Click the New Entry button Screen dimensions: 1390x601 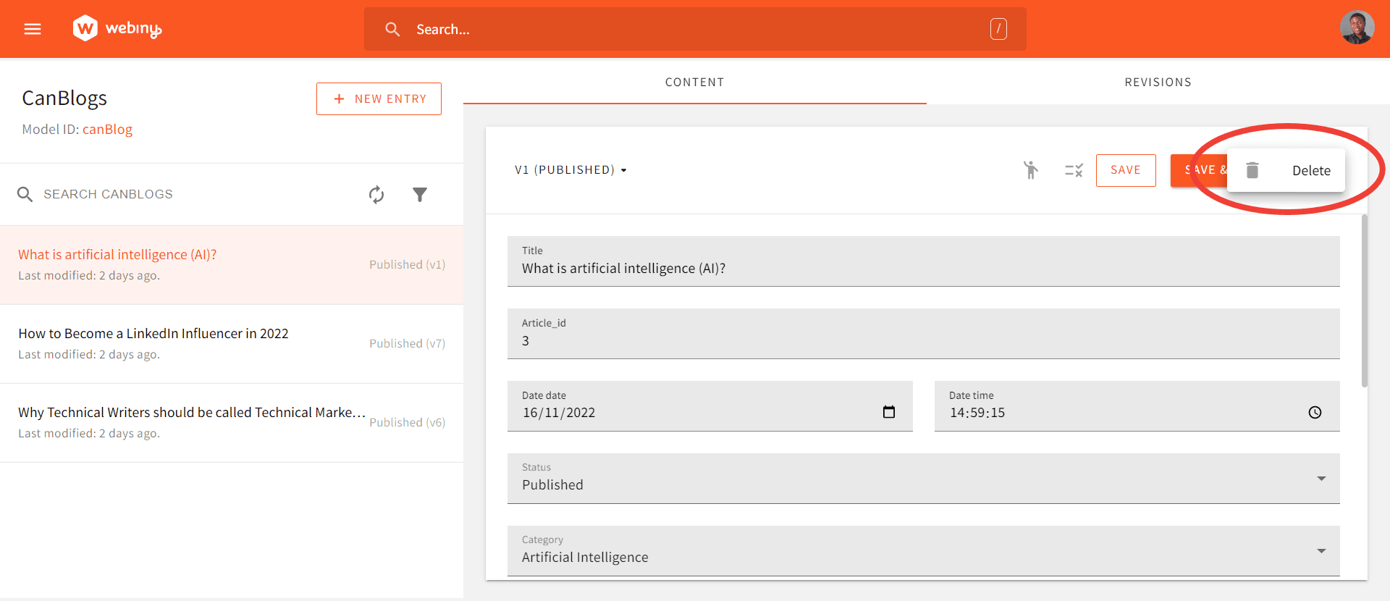[379, 98]
